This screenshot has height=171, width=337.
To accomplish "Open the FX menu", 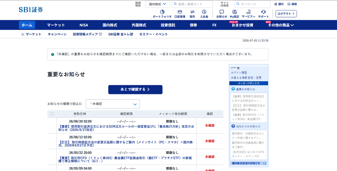I will [x=215, y=25].
